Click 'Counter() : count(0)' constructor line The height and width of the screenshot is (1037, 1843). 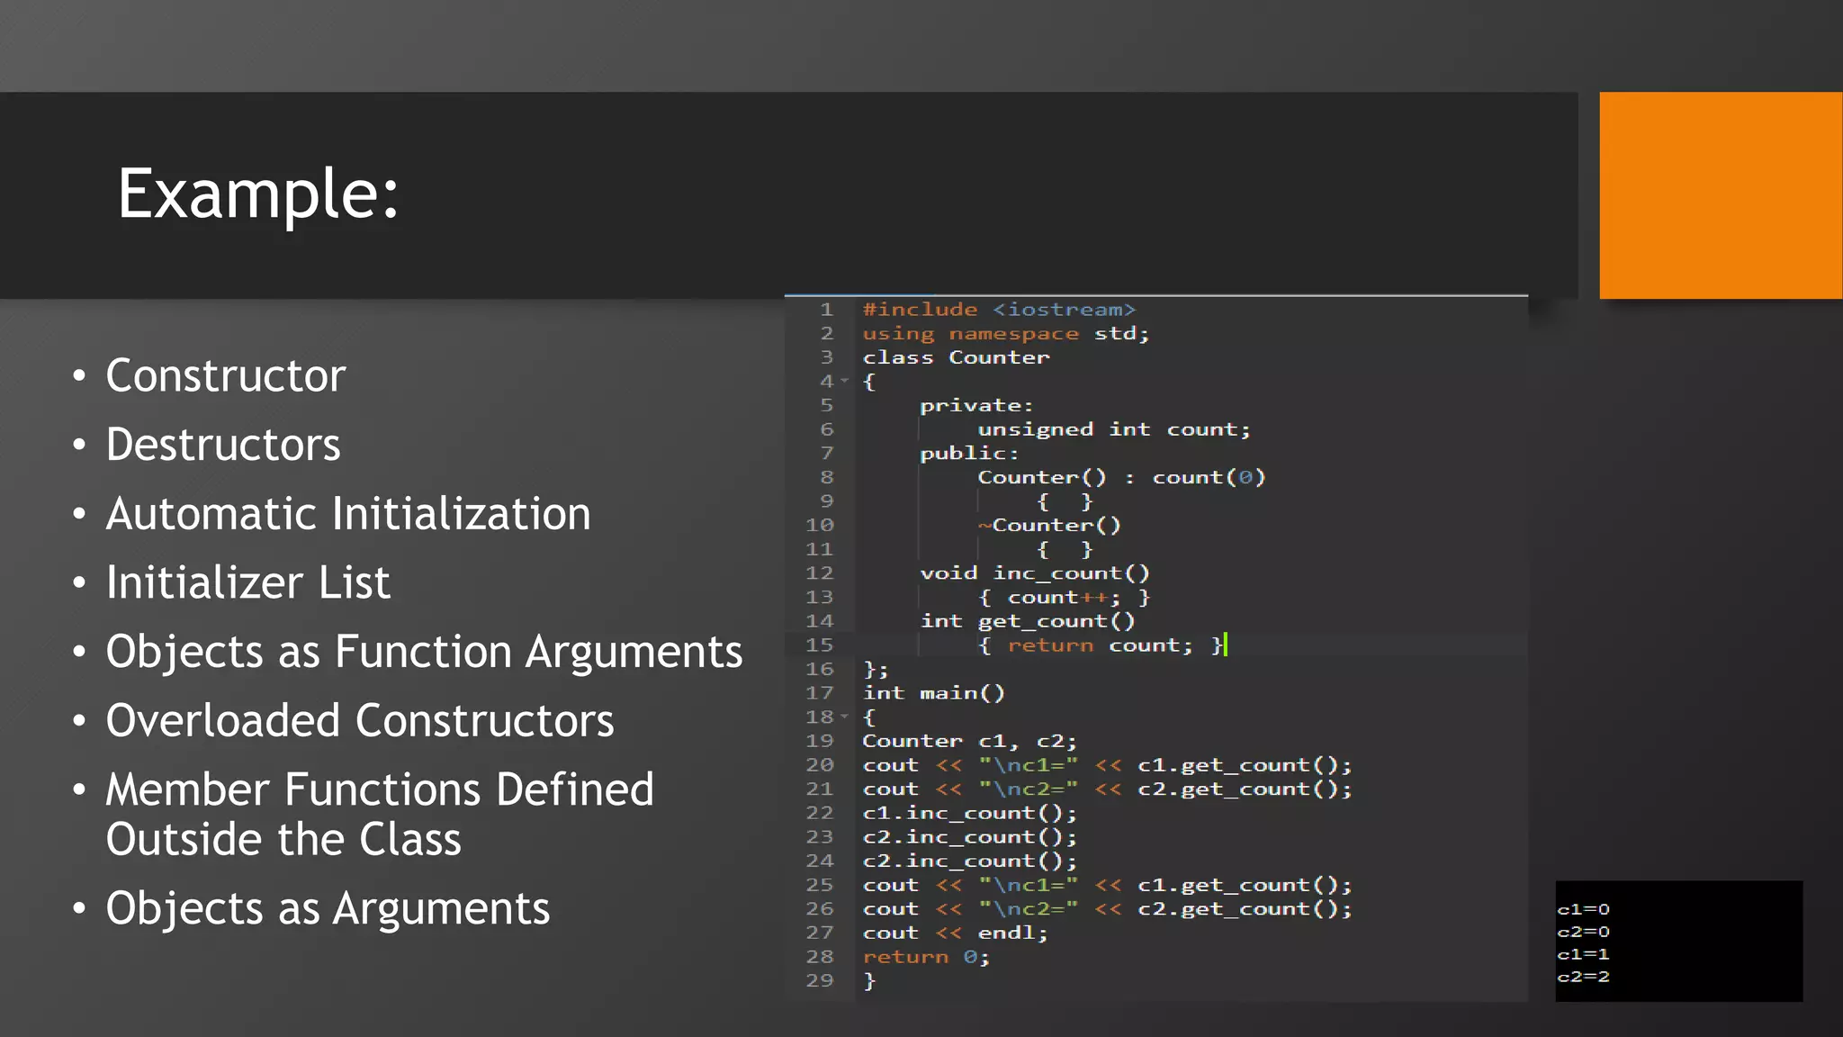point(1121,477)
